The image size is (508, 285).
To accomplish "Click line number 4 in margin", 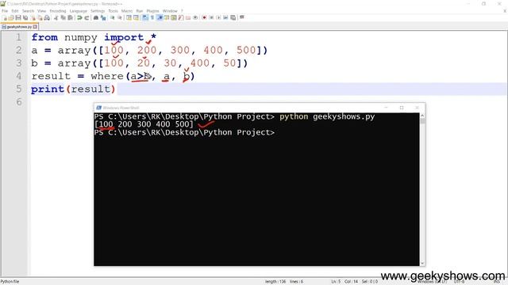I will click(19, 76).
